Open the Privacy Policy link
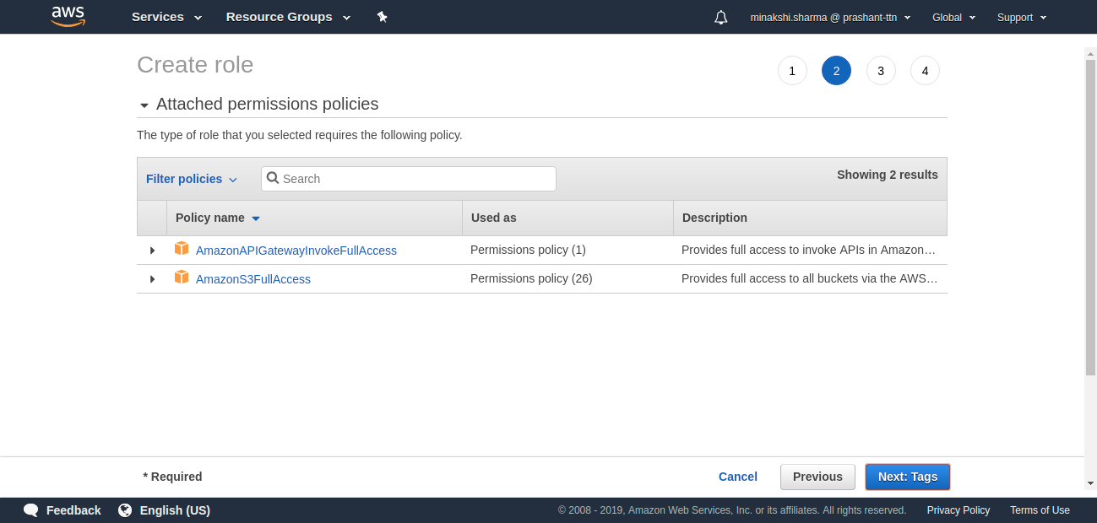 point(959,510)
